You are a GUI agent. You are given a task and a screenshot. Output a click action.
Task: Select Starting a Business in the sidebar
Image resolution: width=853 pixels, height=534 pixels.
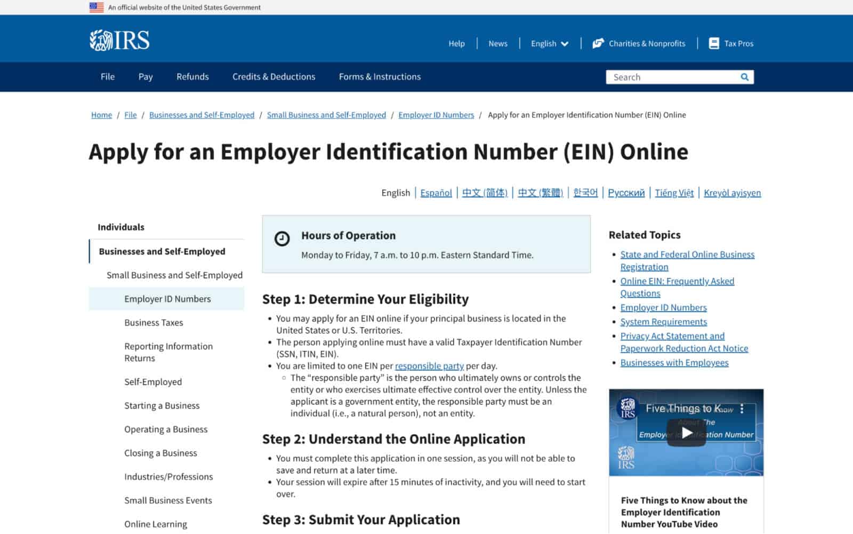pos(162,405)
